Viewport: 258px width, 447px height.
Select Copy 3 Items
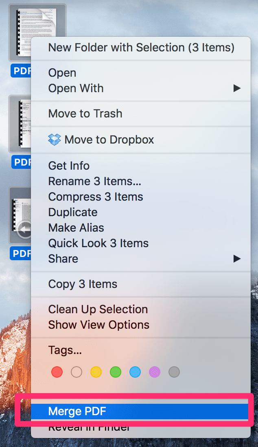pos(83,284)
